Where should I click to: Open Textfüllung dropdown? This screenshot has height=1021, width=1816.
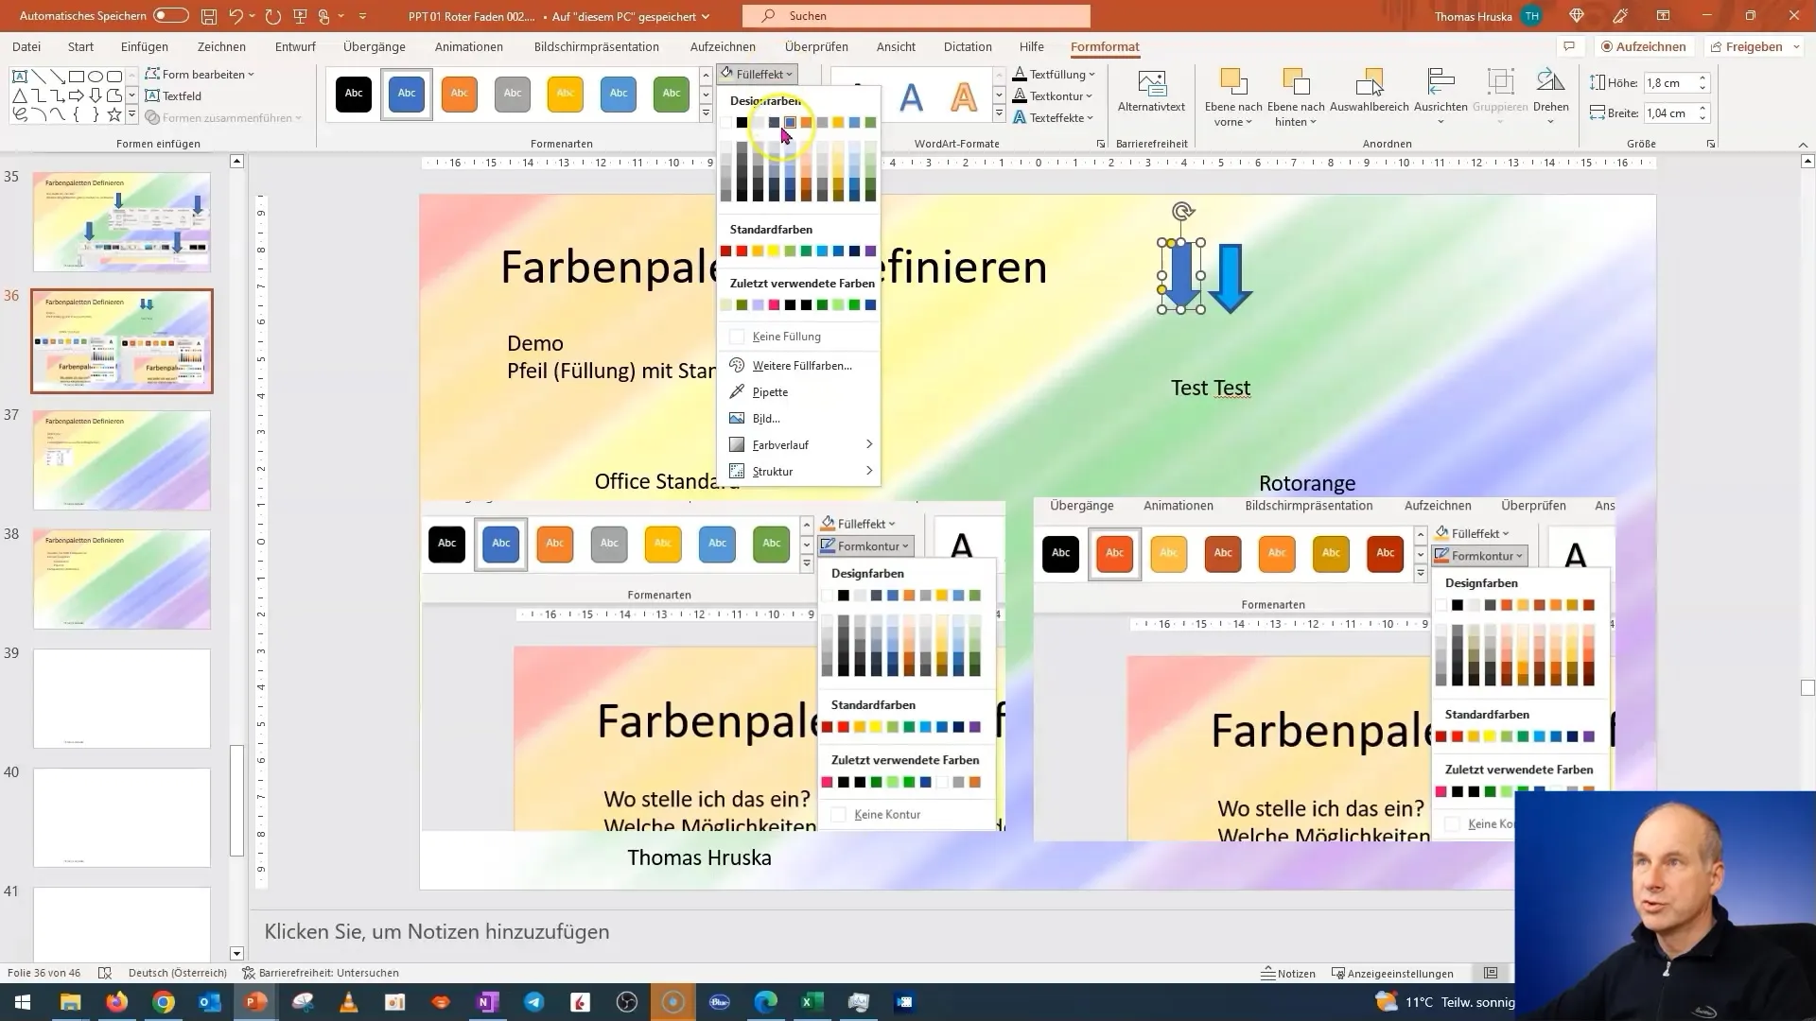click(1054, 74)
